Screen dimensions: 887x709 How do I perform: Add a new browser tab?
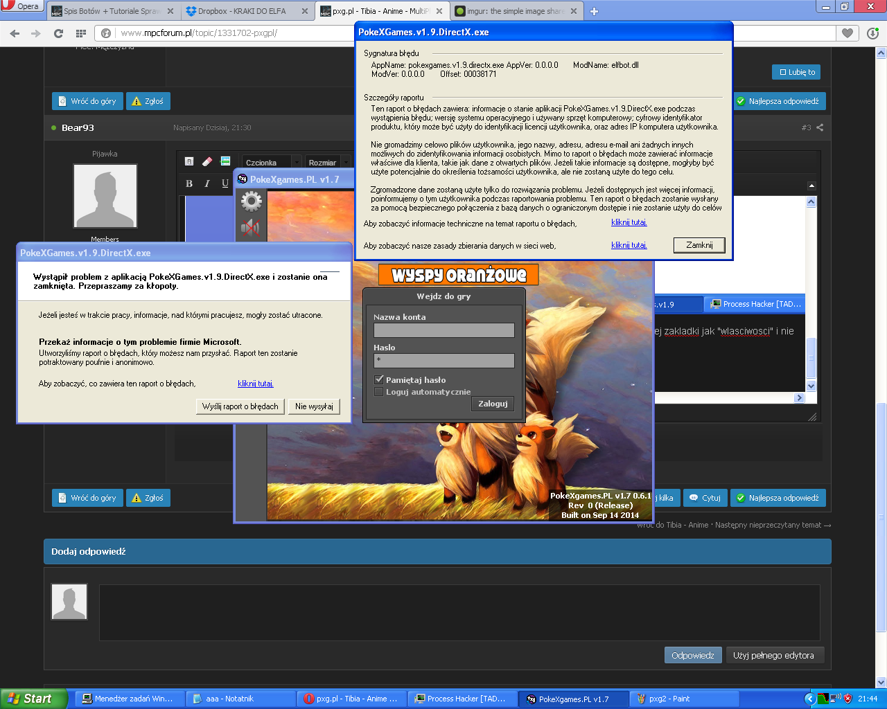tap(594, 11)
